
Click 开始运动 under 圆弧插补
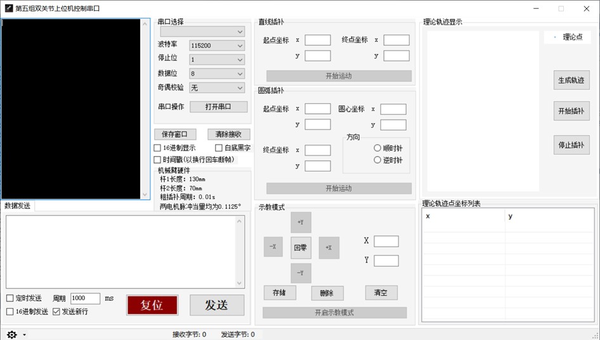coord(339,188)
